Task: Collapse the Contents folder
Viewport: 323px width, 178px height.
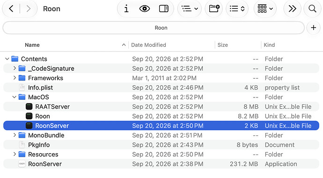Action: [7, 59]
